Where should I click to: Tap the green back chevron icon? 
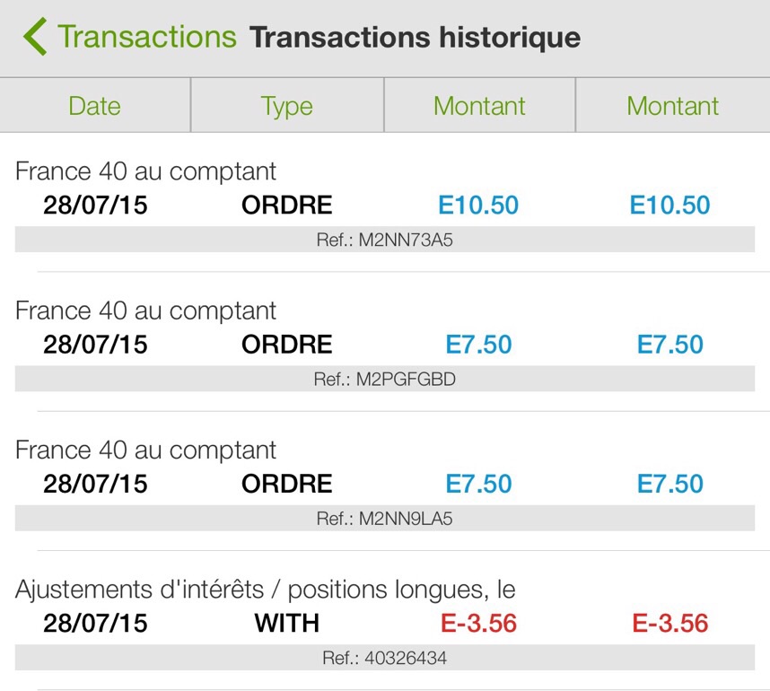pos(35,38)
